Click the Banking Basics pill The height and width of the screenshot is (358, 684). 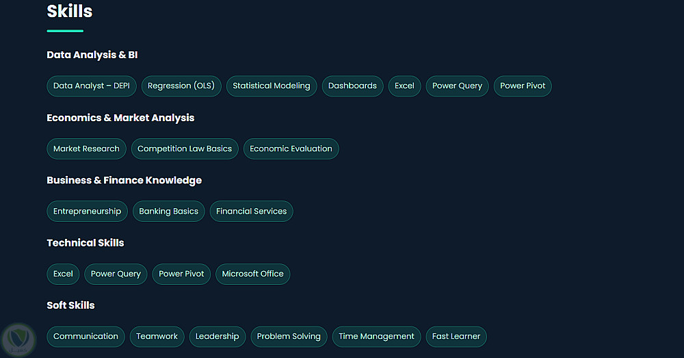click(x=168, y=212)
